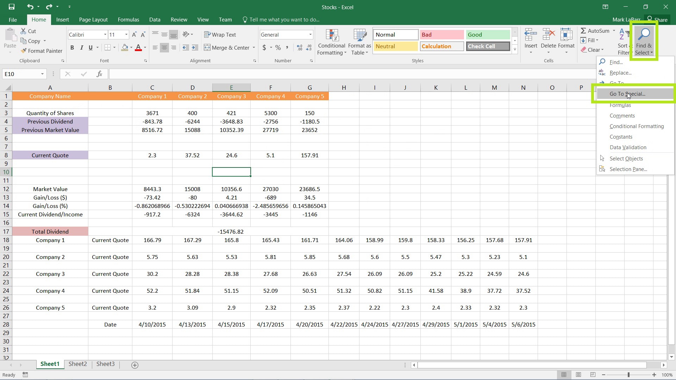Select the Replace option in menu
Viewport: 676px width, 380px height.
click(622, 72)
